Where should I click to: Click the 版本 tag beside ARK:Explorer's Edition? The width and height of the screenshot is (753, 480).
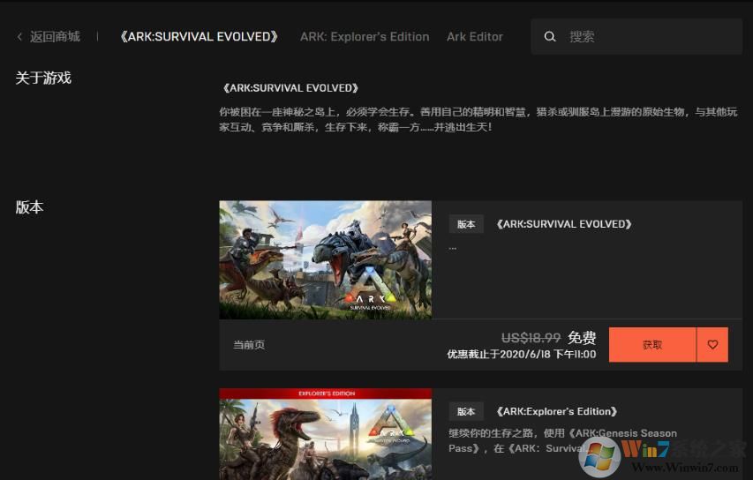click(466, 411)
